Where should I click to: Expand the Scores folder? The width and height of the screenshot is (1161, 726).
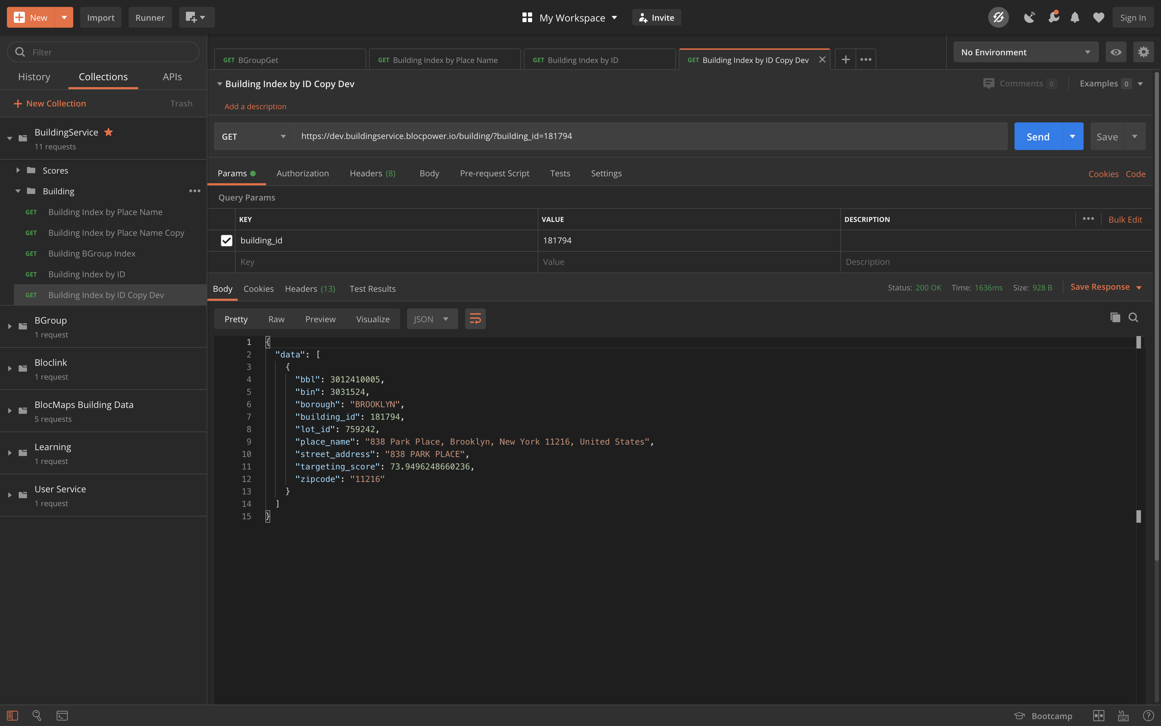(18, 170)
